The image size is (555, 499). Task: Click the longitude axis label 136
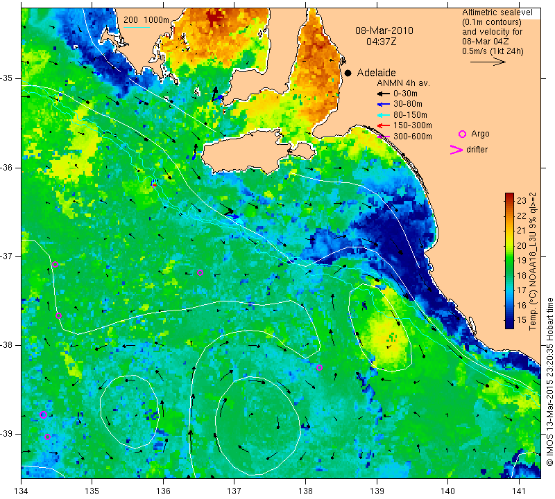[163, 491]
